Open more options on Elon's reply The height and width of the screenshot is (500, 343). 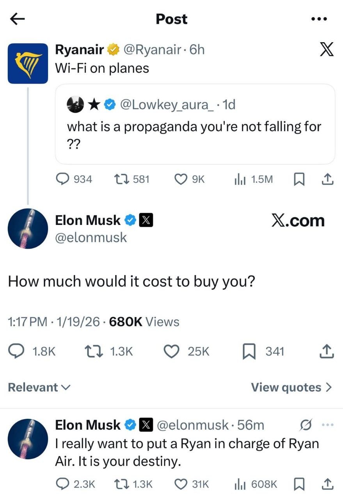pos(327,425)
